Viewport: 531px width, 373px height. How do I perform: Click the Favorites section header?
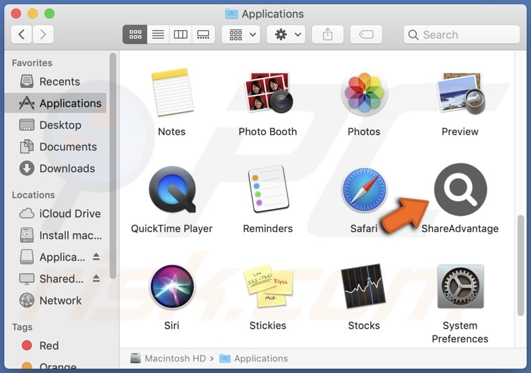point(32,63)
